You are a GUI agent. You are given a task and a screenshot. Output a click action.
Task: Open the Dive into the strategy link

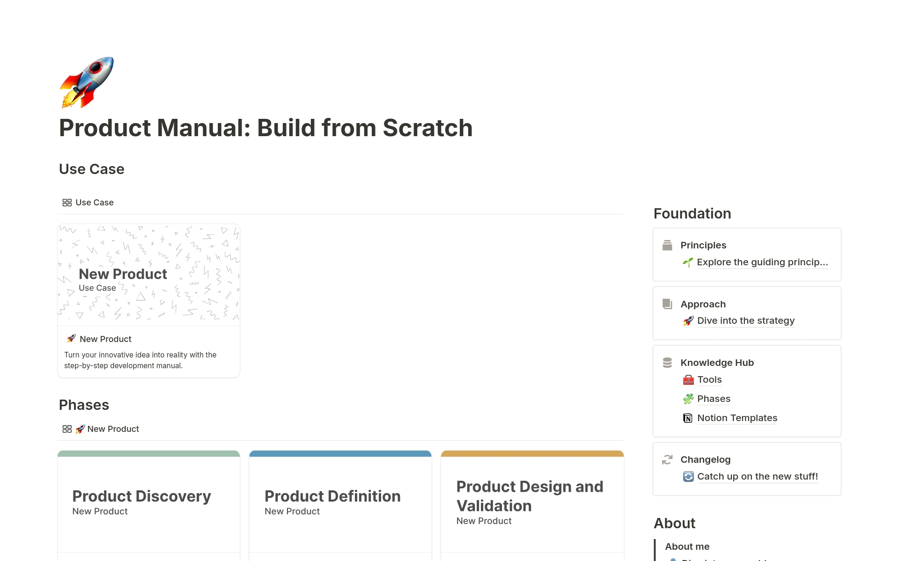pos(745,321)
